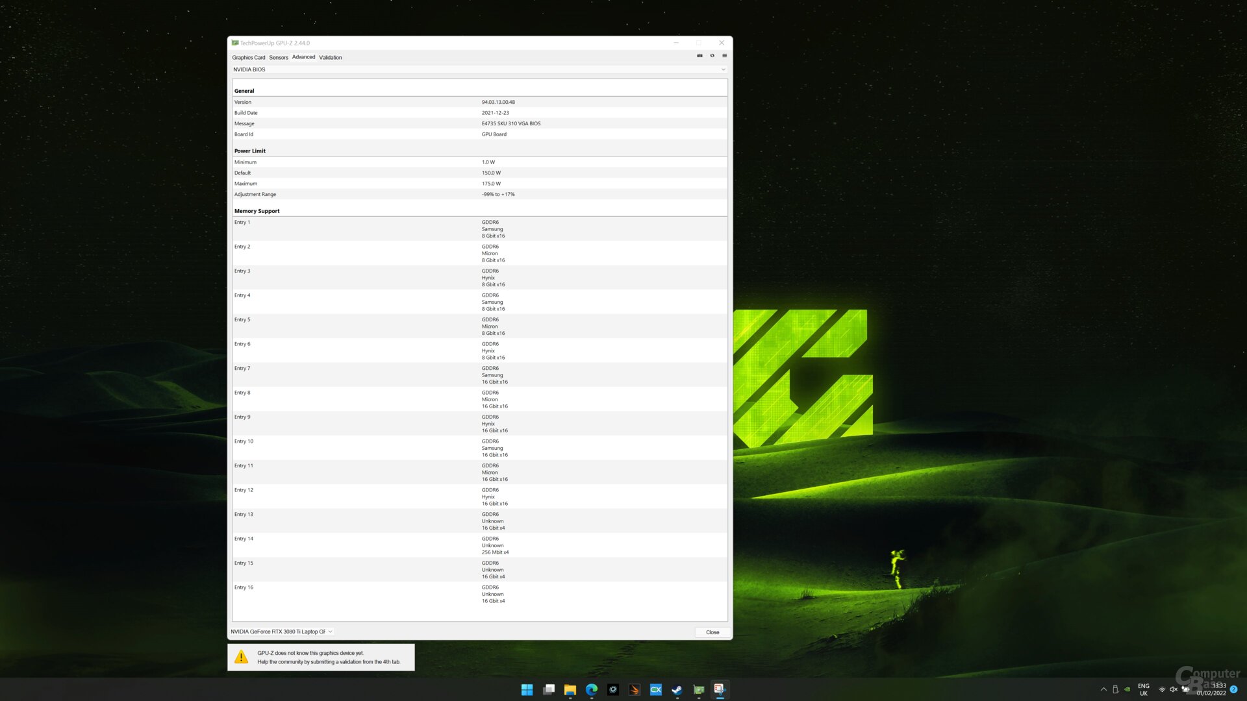Click the GPU-Z screenshot camera icon
Image resolution: width=1247 pixels, height=701 pixels.
click(699, 56)
